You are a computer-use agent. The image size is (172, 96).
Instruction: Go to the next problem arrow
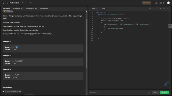(26, 3)
